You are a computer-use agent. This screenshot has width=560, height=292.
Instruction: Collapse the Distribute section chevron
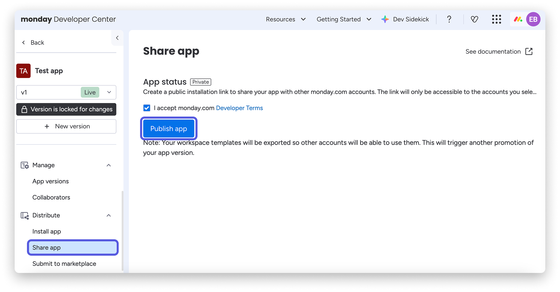tap(109, 216)
